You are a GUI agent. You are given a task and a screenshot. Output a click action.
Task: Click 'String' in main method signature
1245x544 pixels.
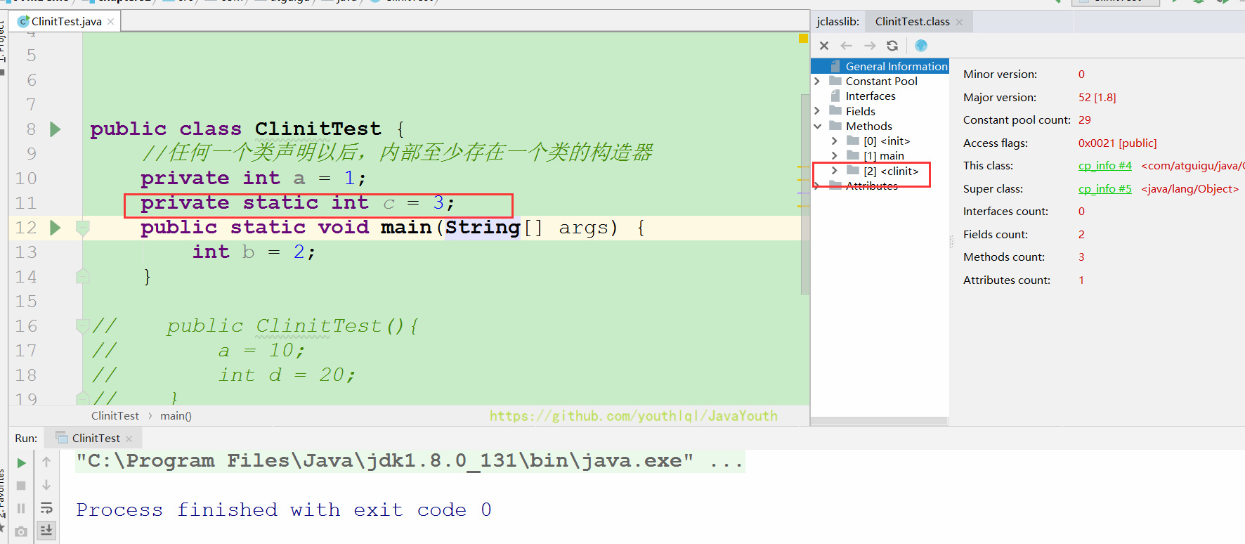pyautogui.click(x=483, y=228)
